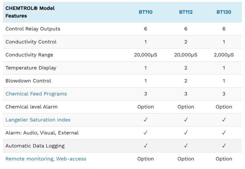This screenshot has height=169, width=245.
Task: Click BT110 Alarm Audio Visual External checkmark
Action: 146,133
